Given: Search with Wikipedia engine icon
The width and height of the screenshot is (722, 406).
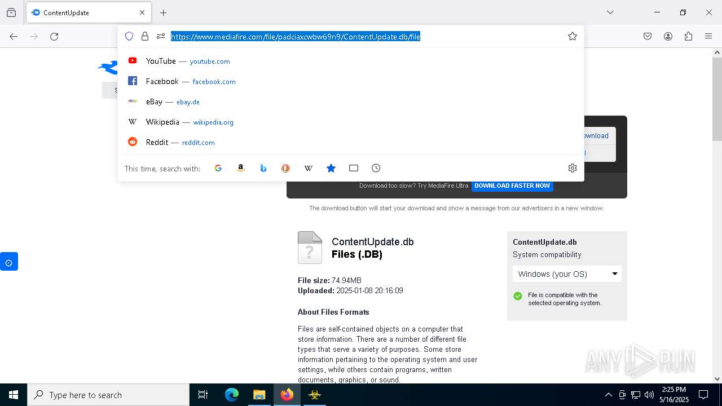Looking at the screenshot, I should click(x=309, y=168).
